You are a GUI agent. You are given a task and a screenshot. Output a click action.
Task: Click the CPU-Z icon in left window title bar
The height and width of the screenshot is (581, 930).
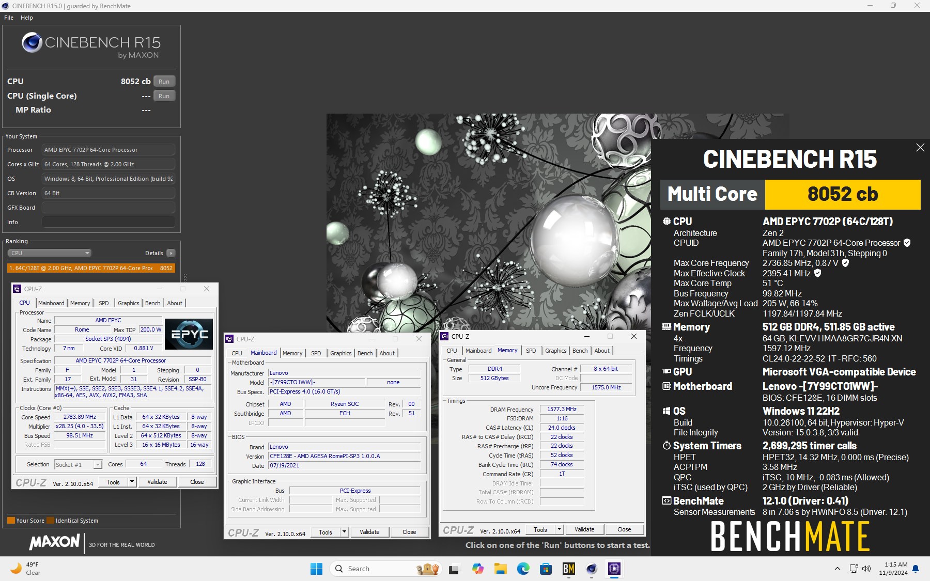pyautogui.click(x=17, y=289)
